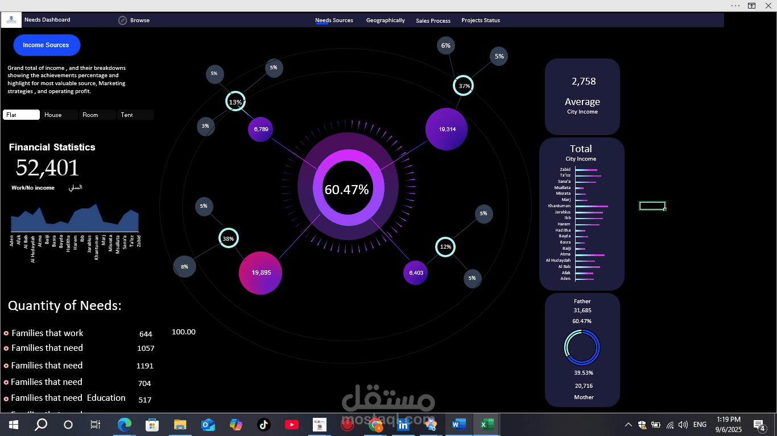777x436 pixels.
Task: Click the 644 families count
Action: [x=146, y=334]
